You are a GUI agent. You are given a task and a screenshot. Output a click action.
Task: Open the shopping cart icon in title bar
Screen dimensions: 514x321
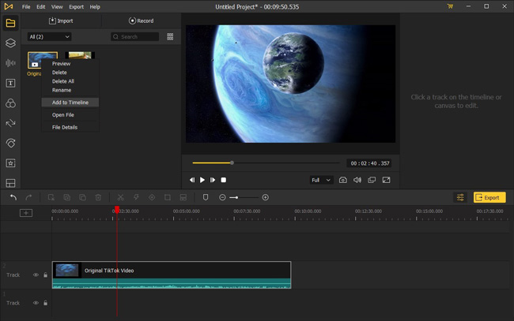(450, 6)
